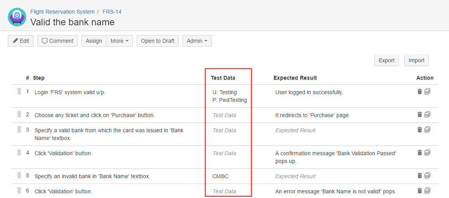Clone step 1 with copy icon
Screen dimensions: 449x198
coord(427,92)
